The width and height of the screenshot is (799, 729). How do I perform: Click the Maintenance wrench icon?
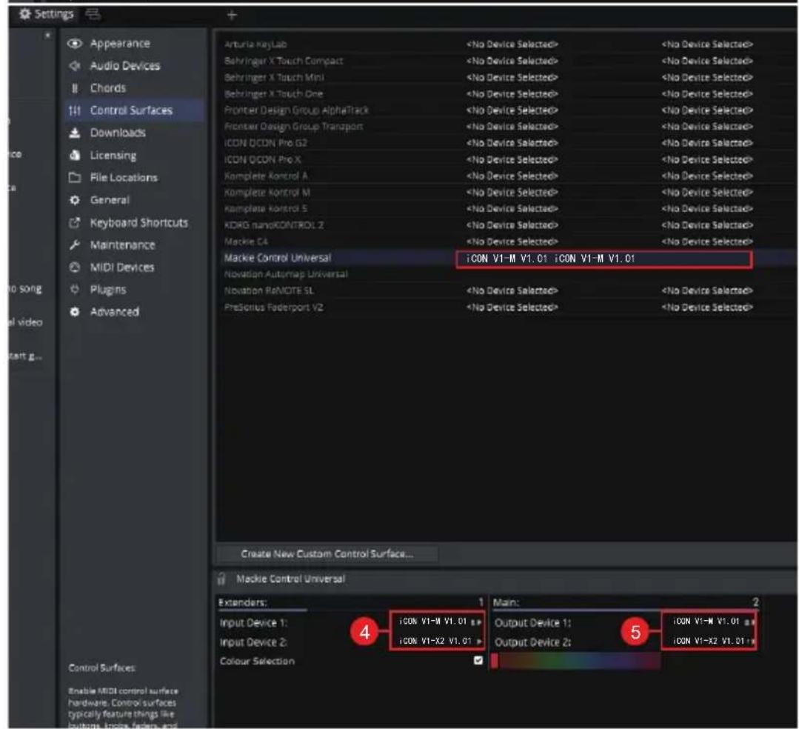tap(75, 245)
